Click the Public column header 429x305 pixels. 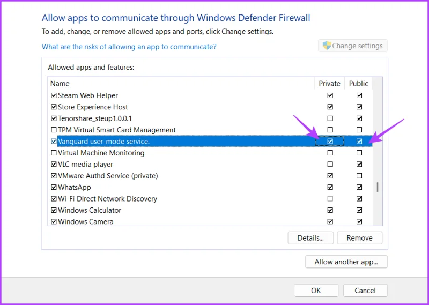point(358,84)
